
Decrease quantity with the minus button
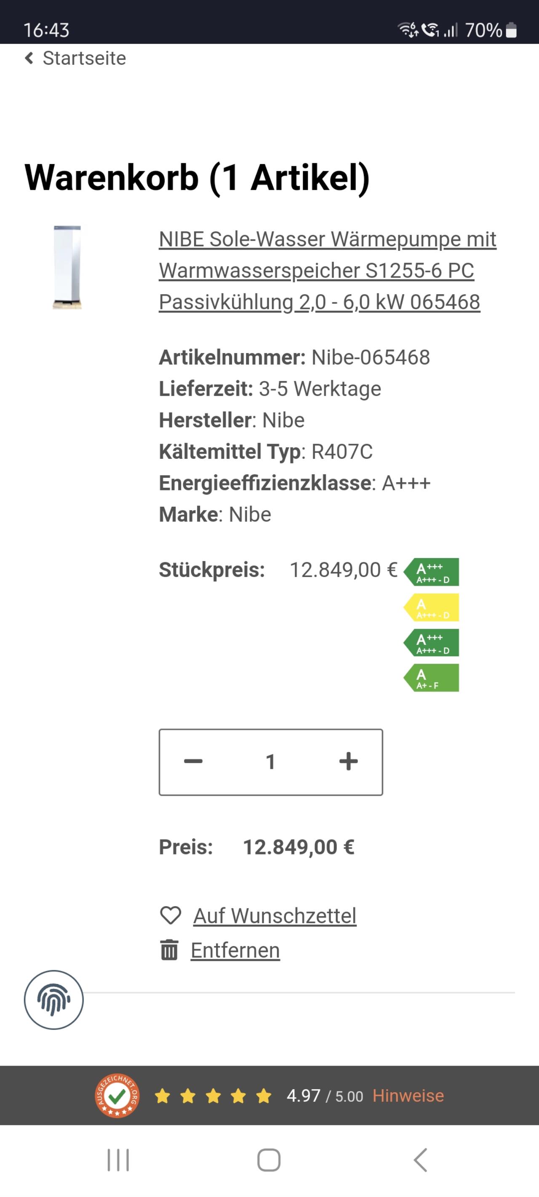tap(193, 762)
